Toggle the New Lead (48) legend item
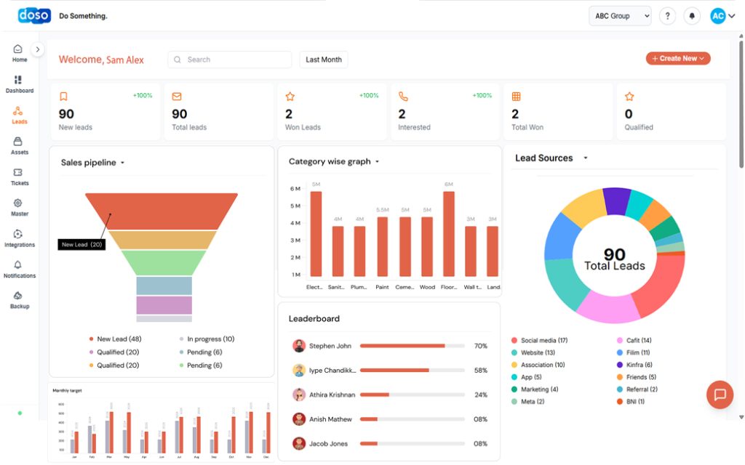Image resolution: width=745 pixels, height=465 pixels. (115, 339)
